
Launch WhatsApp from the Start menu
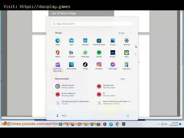85,54
